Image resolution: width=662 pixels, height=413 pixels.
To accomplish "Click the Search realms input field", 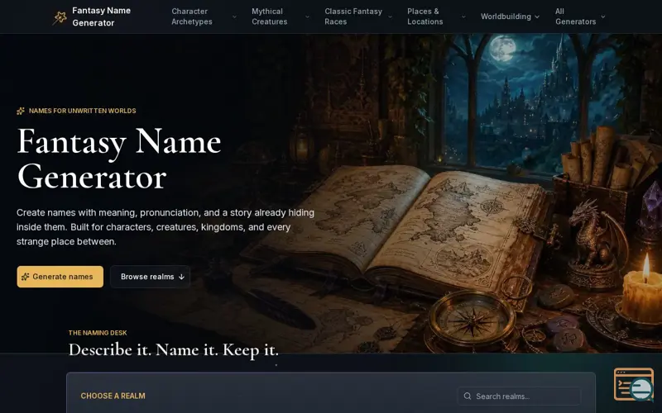I will 520,396.
